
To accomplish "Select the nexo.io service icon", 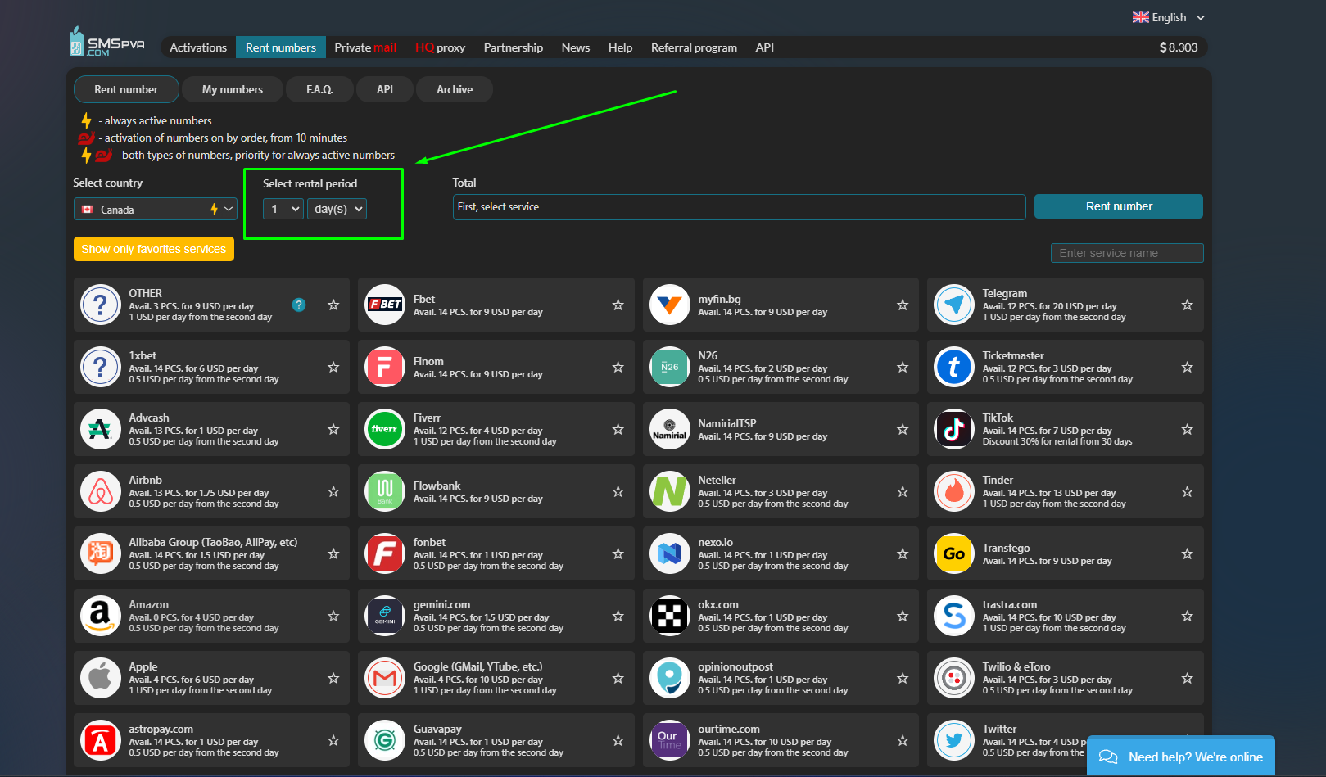I will pos(670,553).
